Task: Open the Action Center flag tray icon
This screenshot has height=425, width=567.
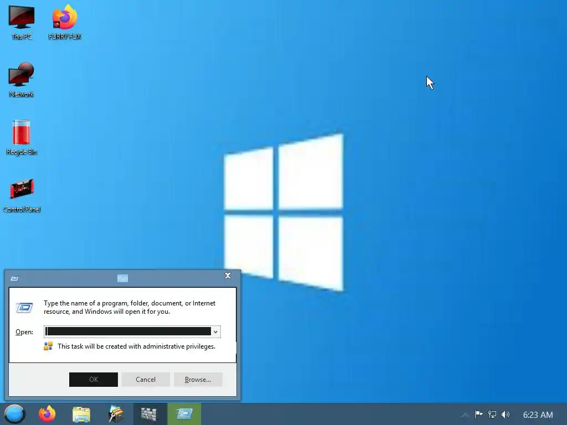Action: click(x=478, y=414)
